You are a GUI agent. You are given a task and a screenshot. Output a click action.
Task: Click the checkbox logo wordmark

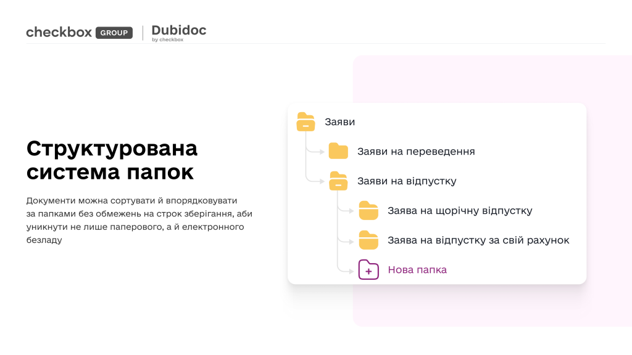pos(59,32)
